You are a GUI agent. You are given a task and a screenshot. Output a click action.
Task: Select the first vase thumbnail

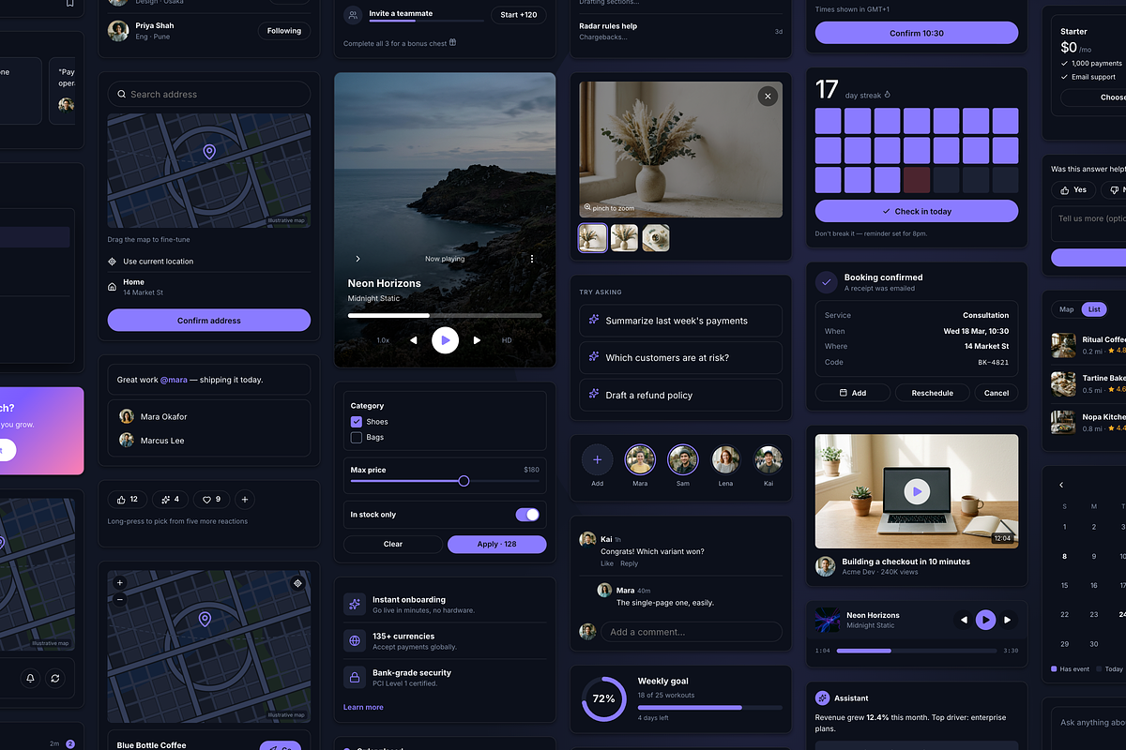pyautogui.click(x=593, y=237)
